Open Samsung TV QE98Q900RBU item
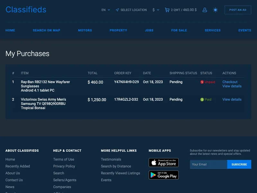The width and height of the screenshot is (257, 193). 43,104
